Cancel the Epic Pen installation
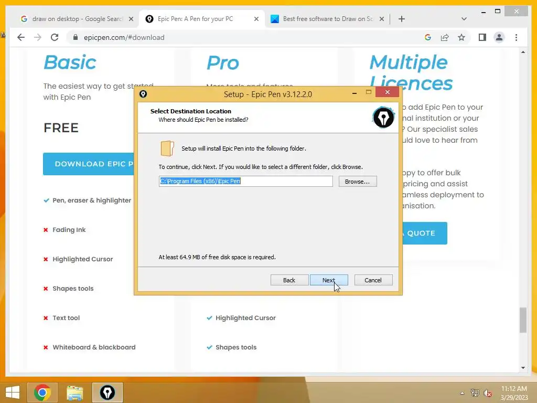The image size is (537, 403). 373,280
